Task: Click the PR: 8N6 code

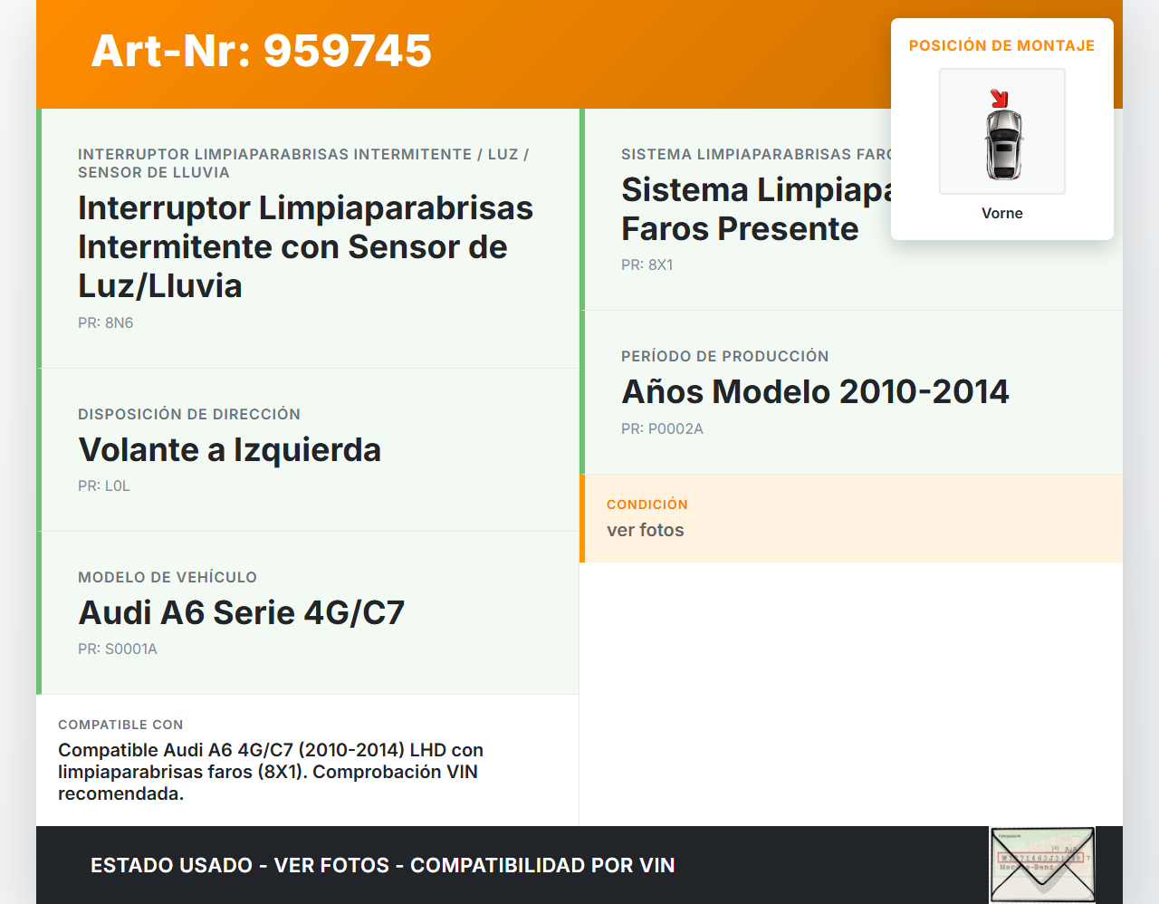Action: [105, 322]
